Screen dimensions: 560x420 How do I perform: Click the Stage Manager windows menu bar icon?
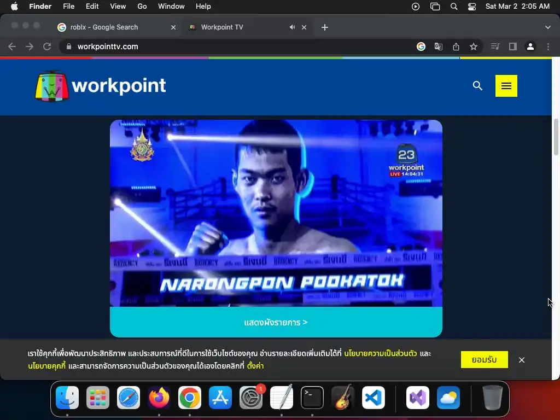pos(435,6)
